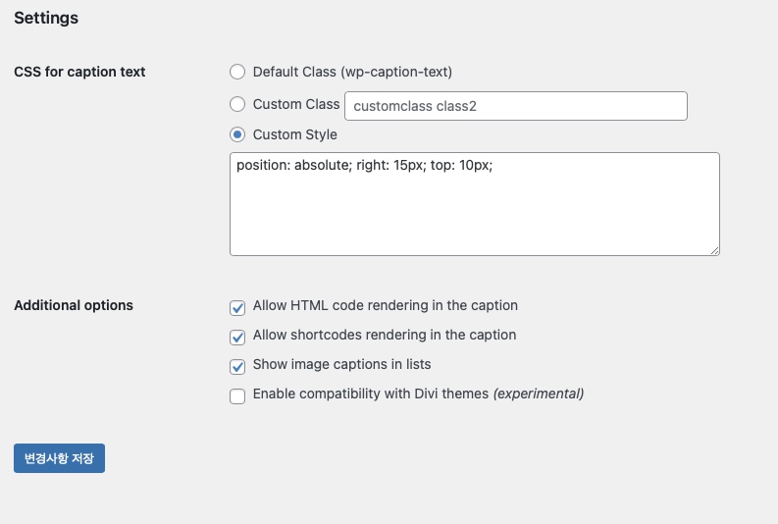Select the Custom Style radio button
The width and height of the screenshot is (778, 524).
click(x=237, y=134)
